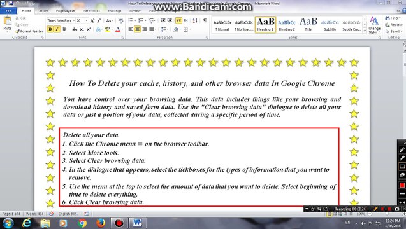Switch to the Insert tab
This screenshot has width=406, height=229.
tap(43, 11)
